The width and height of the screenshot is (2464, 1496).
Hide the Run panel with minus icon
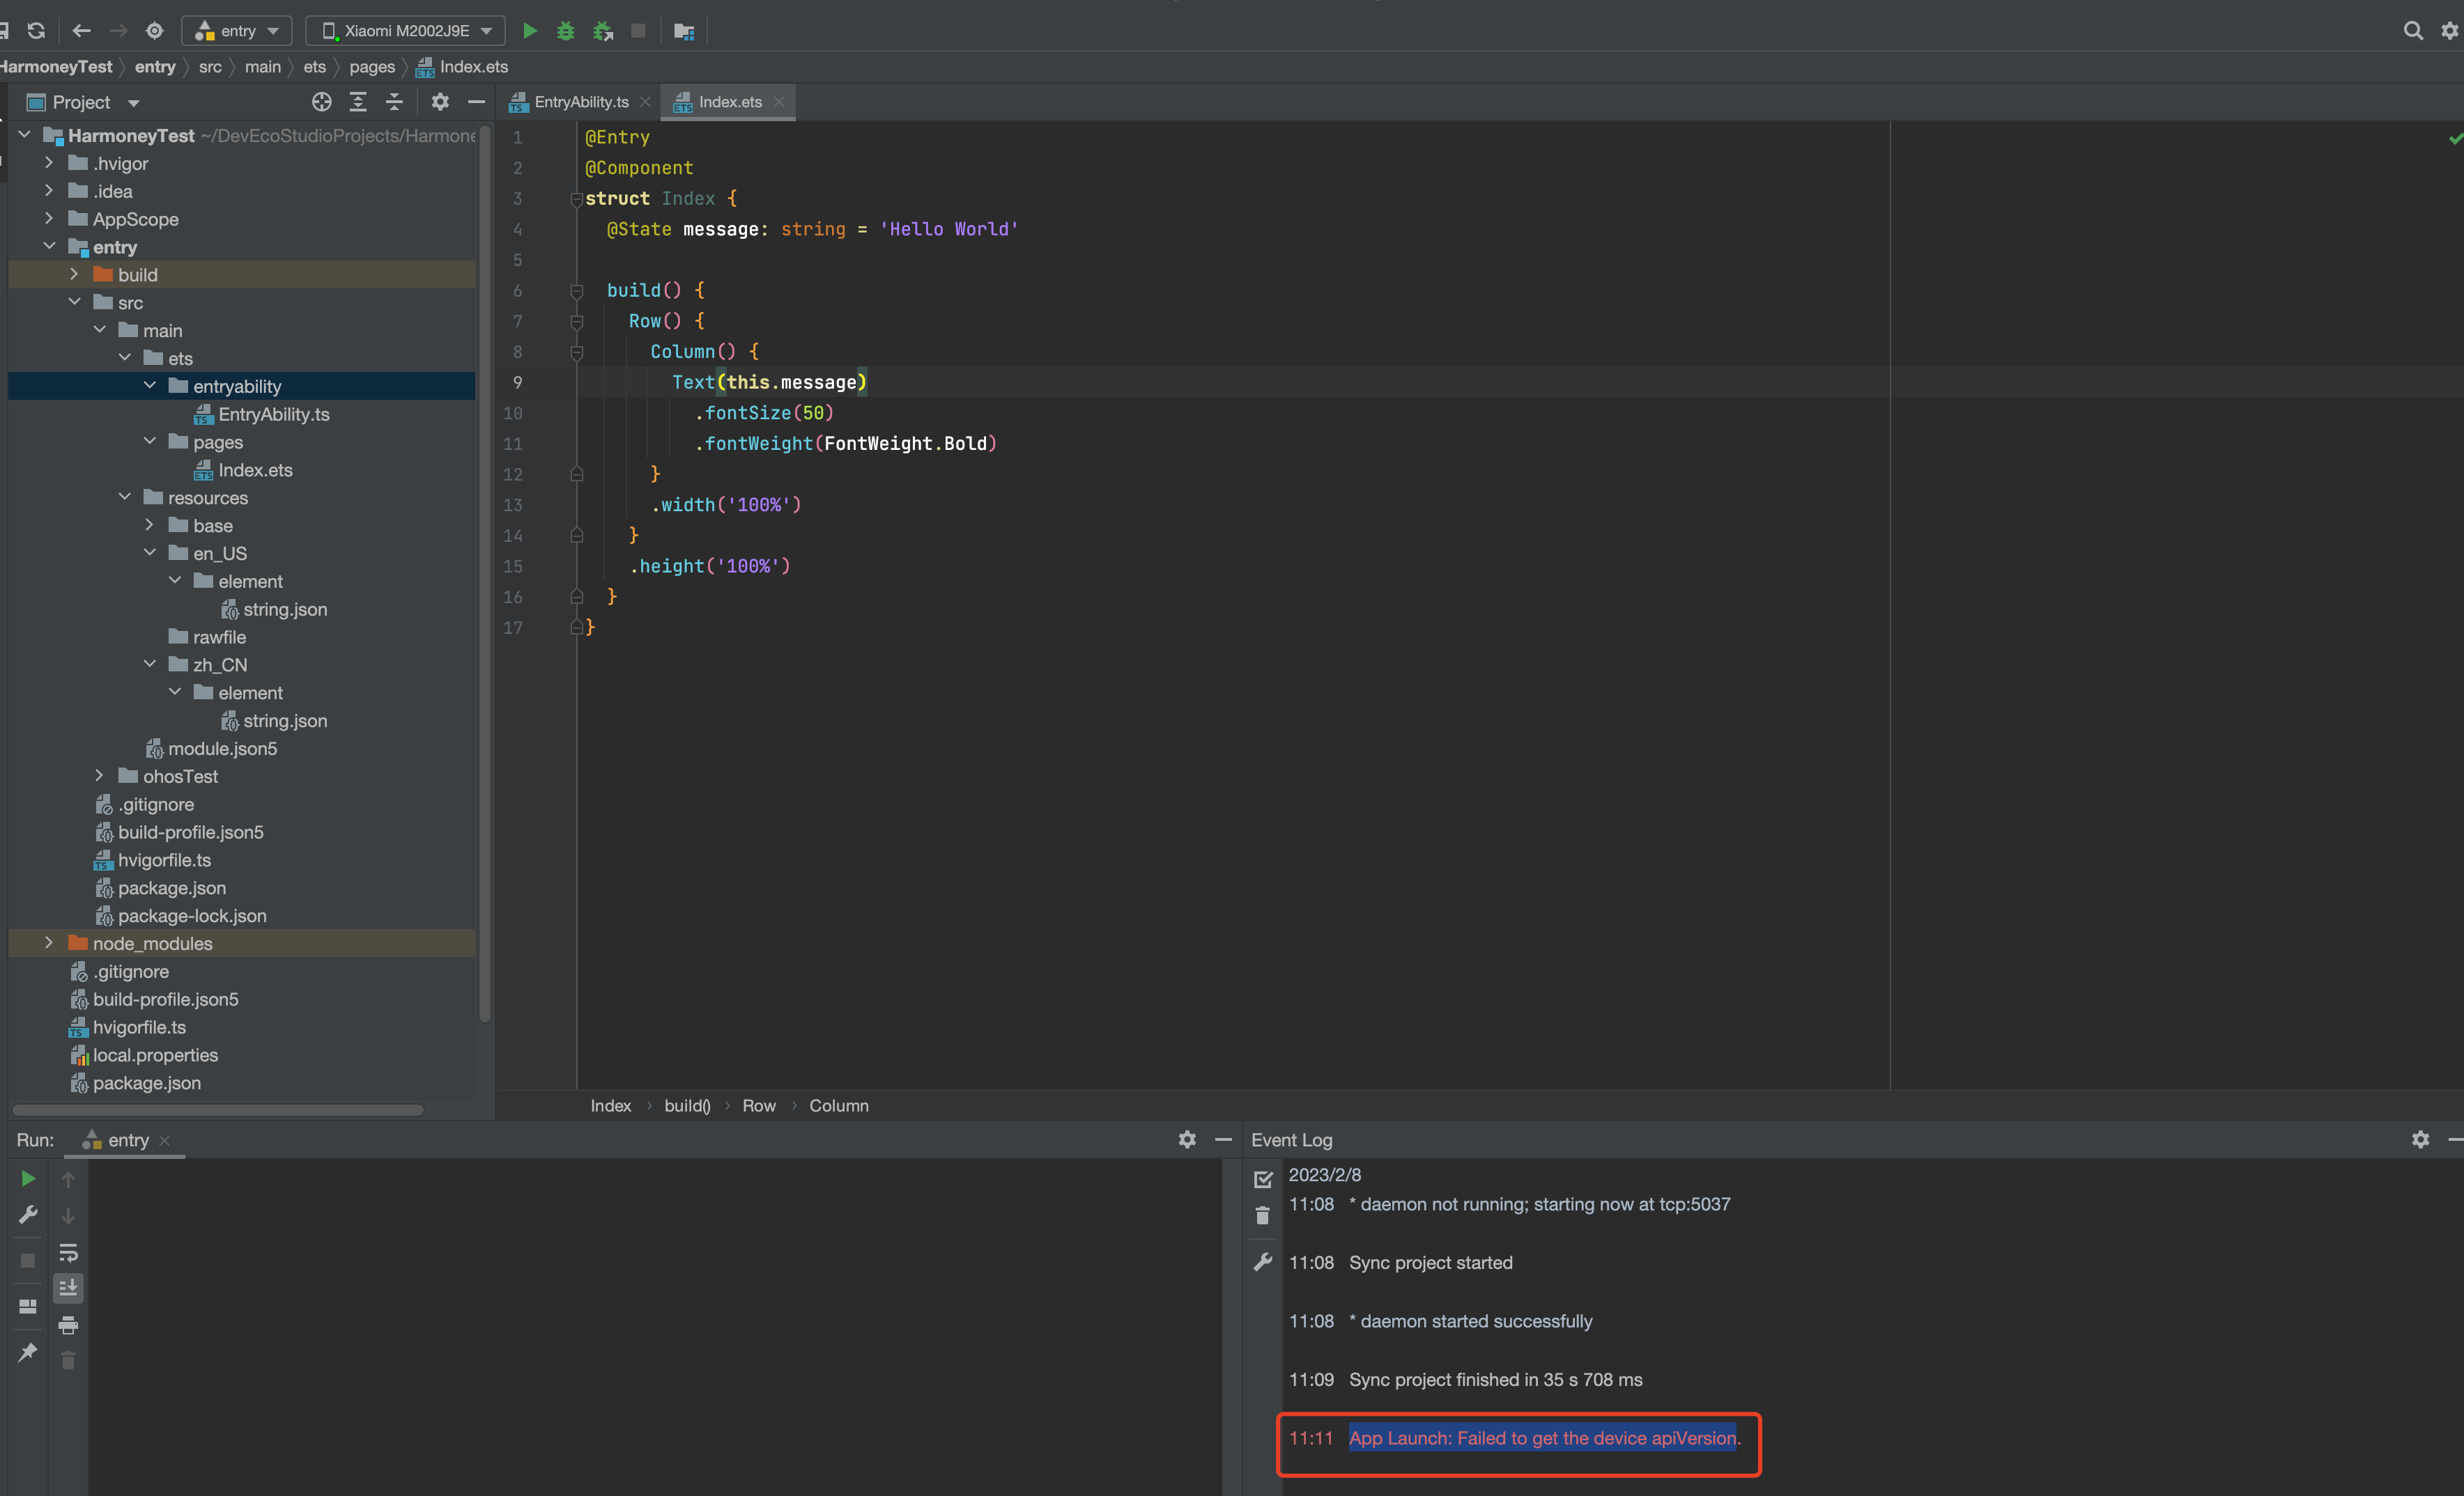coord(1223,1139)
